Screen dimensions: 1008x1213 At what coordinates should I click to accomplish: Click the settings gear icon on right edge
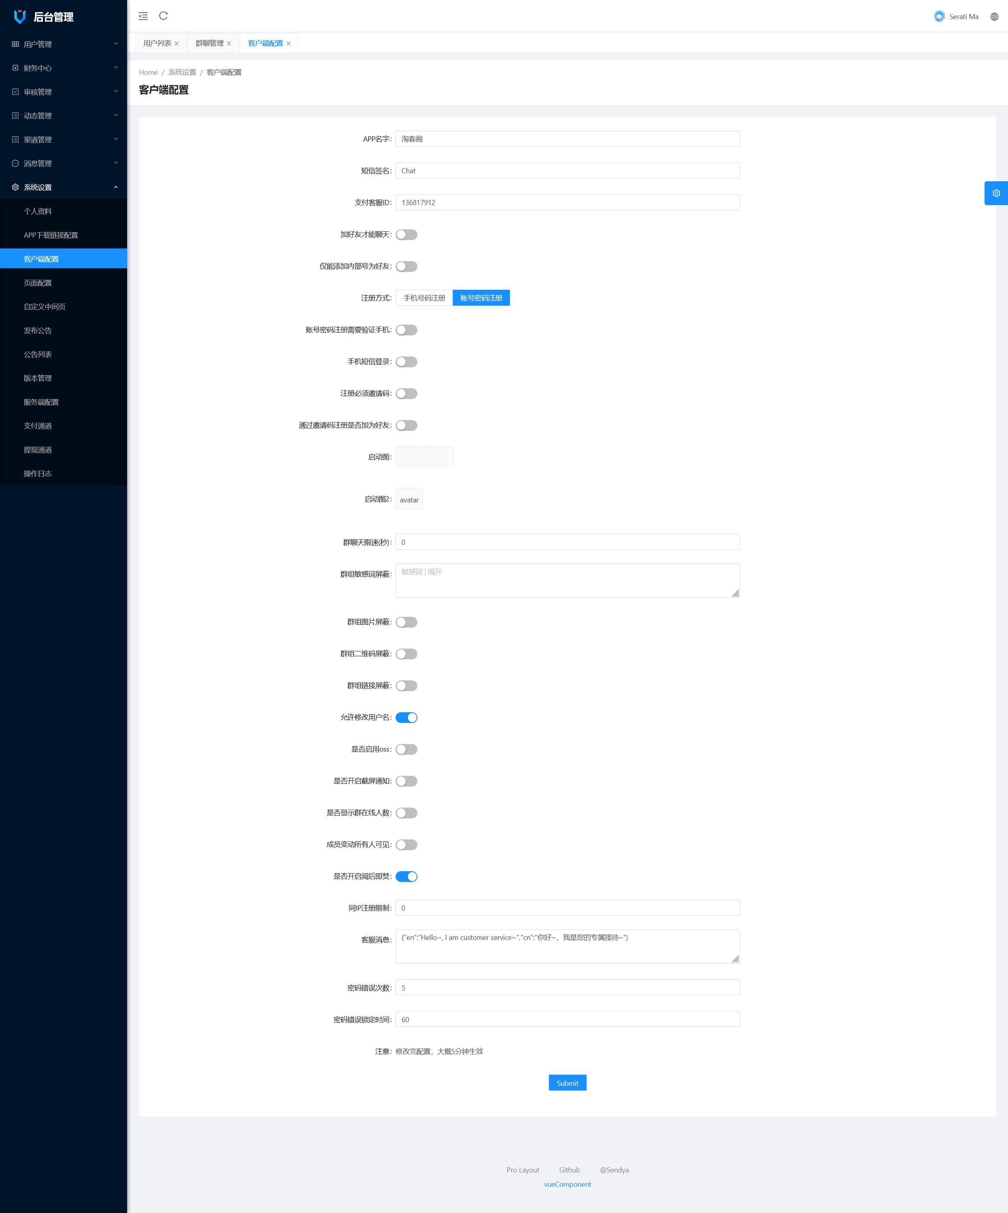[996, 193]
